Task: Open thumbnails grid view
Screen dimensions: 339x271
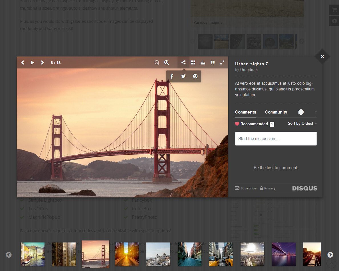Action: click(x=193, y=62)
